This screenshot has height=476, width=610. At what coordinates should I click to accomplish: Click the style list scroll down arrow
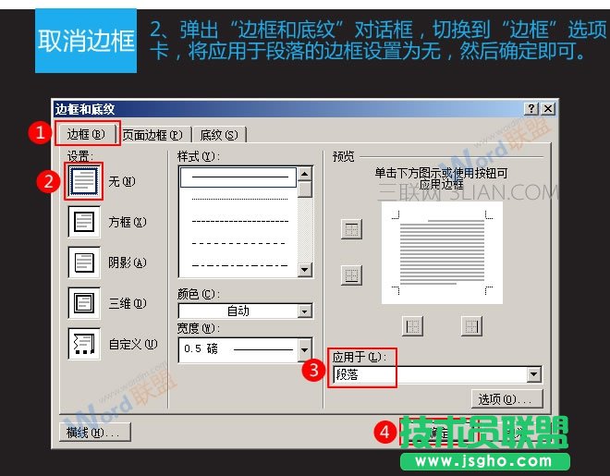(x=305, y=269)
